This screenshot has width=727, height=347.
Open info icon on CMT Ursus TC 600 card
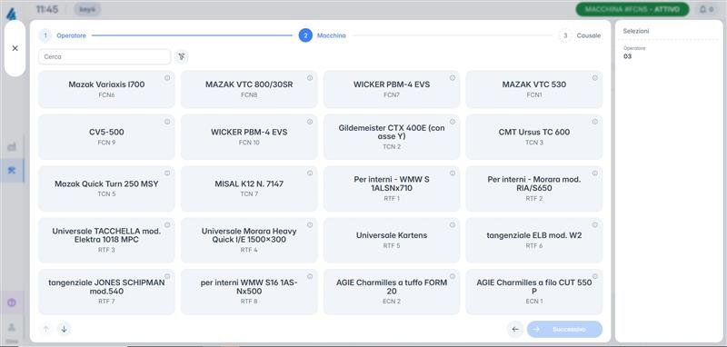point(595,122)
